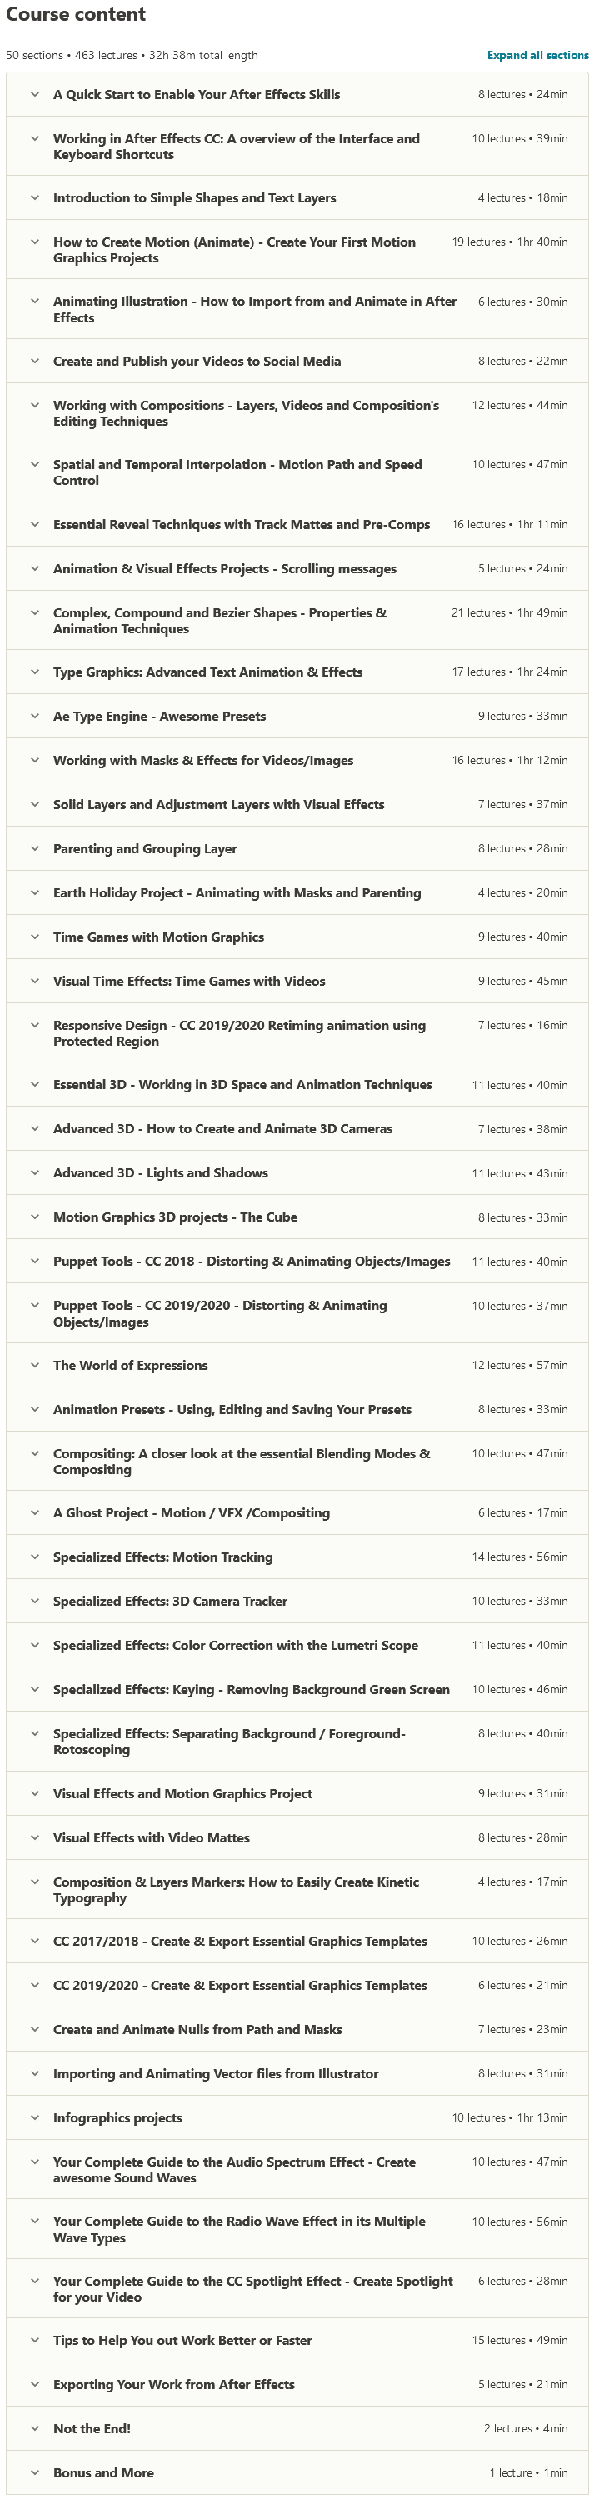Viewport: 589px width, 2499px height.
Task: Open Specialized Effects: 3D Camera Tracker section
Action: pos(170,1601)
